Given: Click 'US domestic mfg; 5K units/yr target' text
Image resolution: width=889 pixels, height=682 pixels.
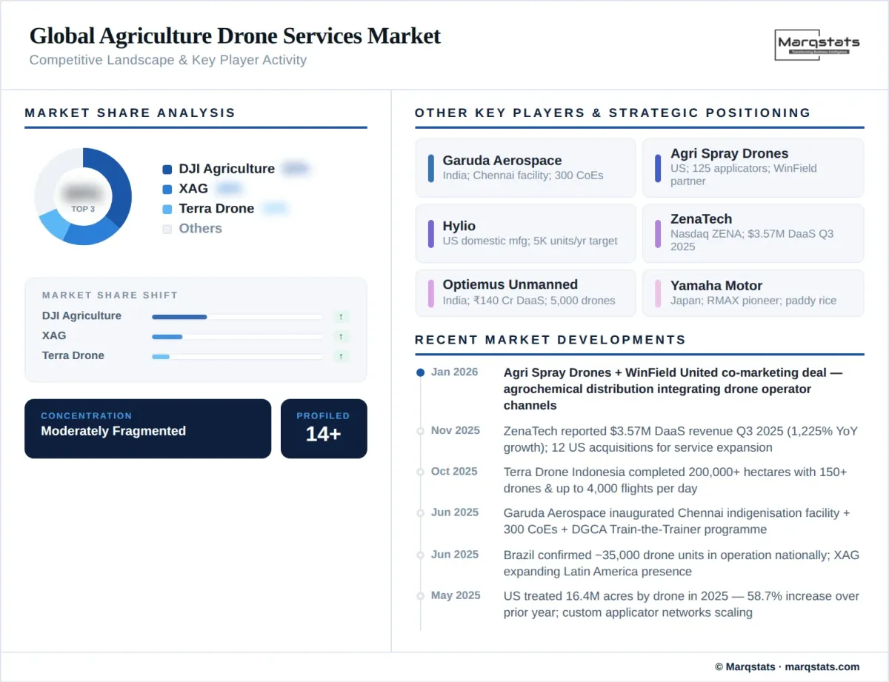Looking at the screenshot, I should [530, 241].
